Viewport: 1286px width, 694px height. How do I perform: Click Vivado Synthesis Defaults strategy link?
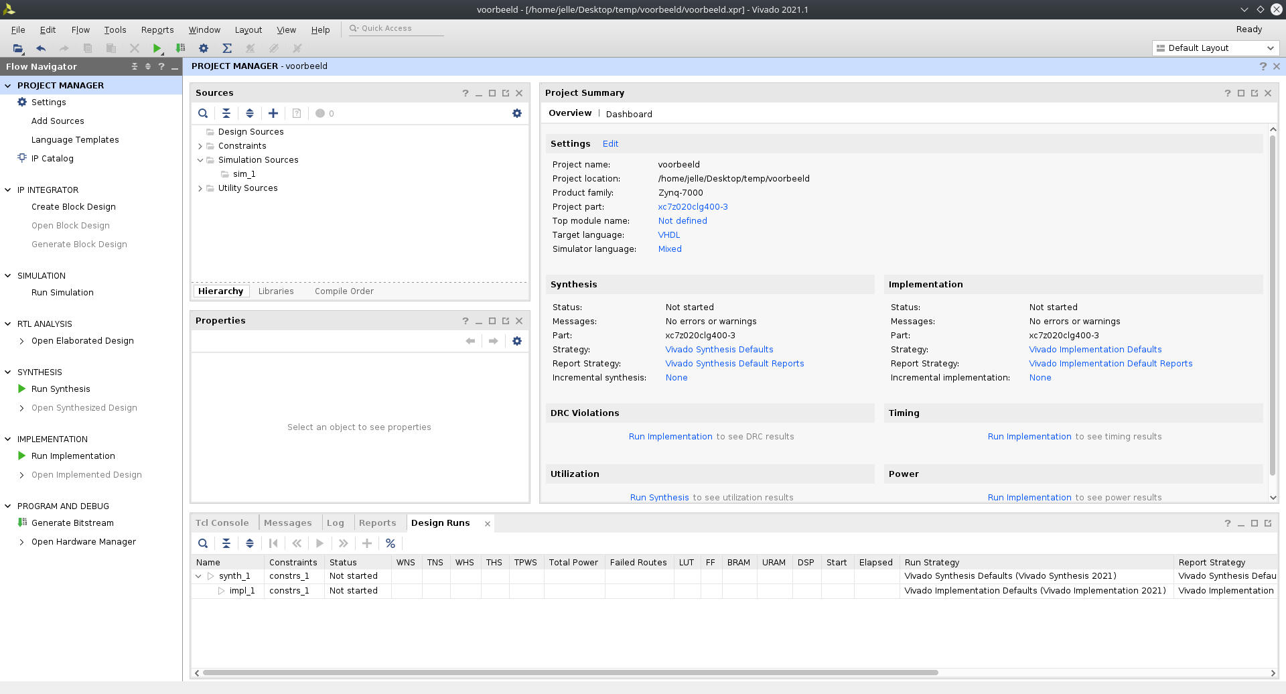719,350
